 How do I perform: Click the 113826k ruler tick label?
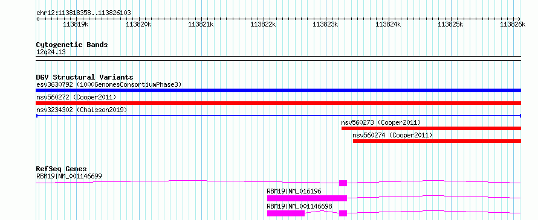tap(513, 24)
